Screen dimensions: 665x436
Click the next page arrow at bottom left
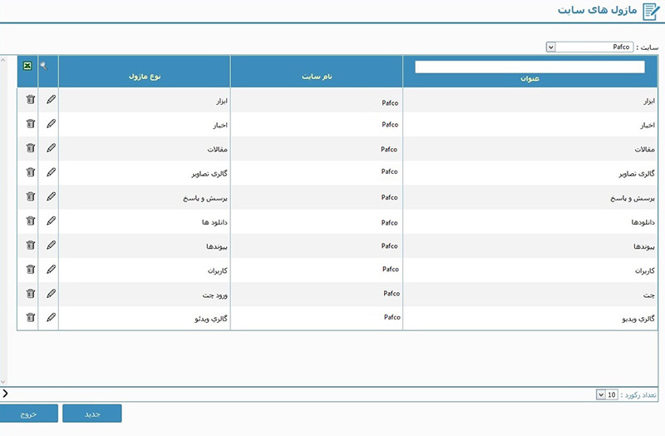pyautogui.click(x=5, y=394)
